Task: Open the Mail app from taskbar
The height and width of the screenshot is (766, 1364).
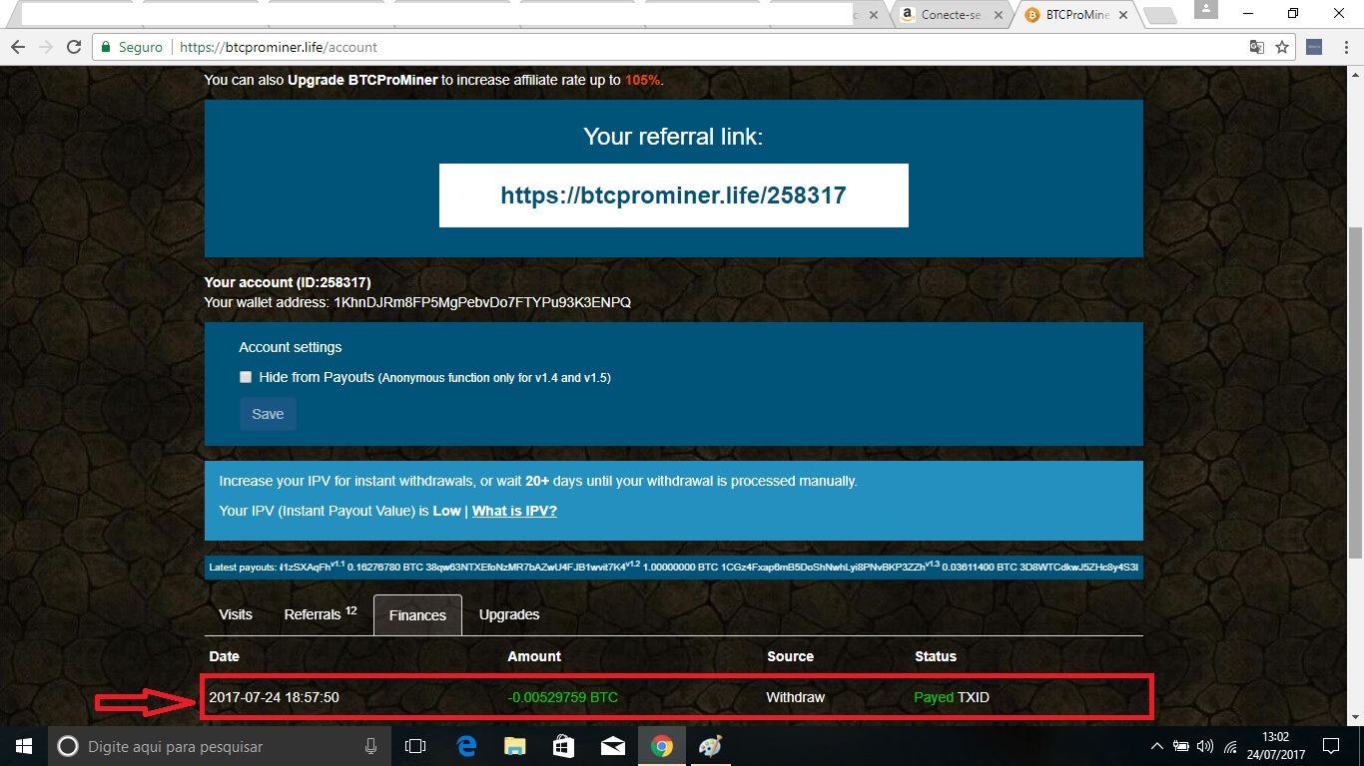Action: click(612, 746)
